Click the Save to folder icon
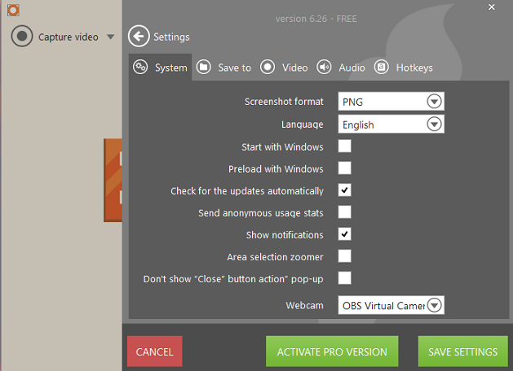 (204, 68)
